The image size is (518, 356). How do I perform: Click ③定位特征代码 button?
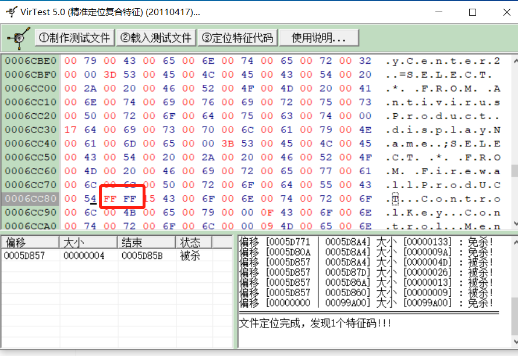(237, 38)
